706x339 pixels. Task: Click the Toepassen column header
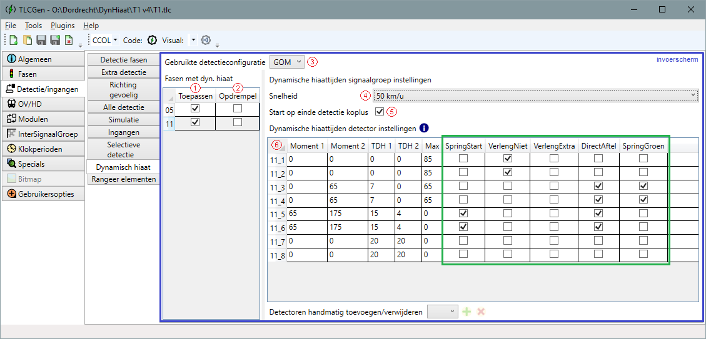tap(195, 96)
